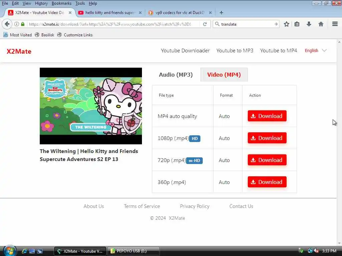Click the m-HD badge beside 720p
This screenshot has width=342, height=256.
pyautogui.click(x=194, y=160)
